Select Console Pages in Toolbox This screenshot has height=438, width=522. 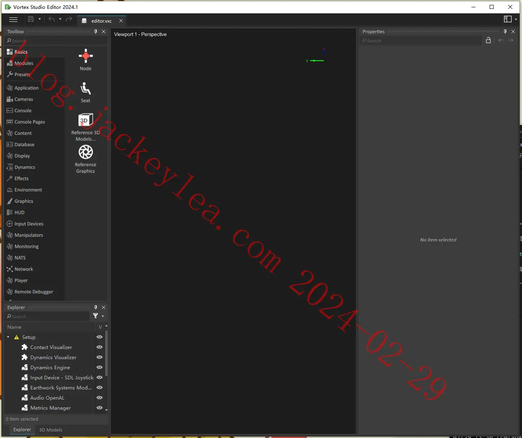34,122
